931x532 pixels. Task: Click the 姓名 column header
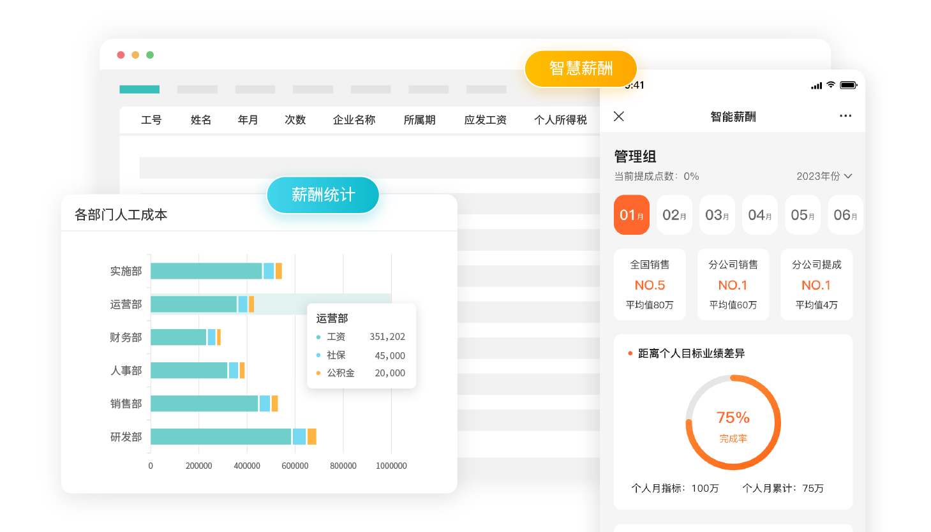(201, 120)
